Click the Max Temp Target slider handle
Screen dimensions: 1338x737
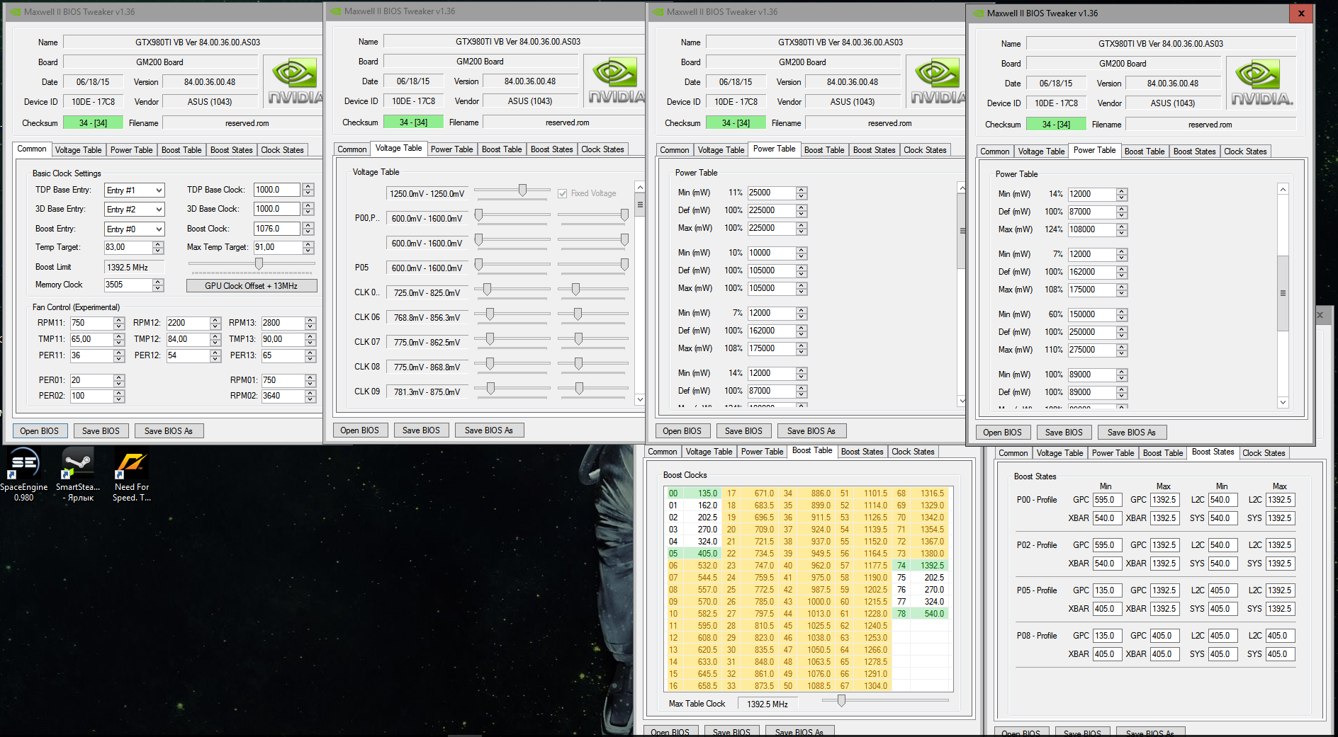click(259, 263)
